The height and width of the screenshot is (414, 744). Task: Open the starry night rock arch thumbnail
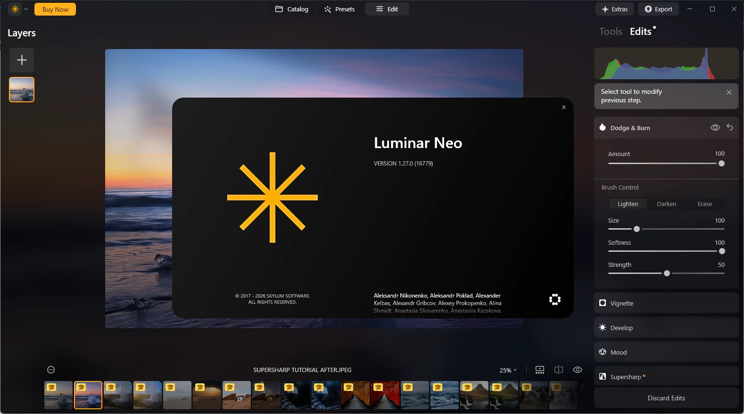266,395
